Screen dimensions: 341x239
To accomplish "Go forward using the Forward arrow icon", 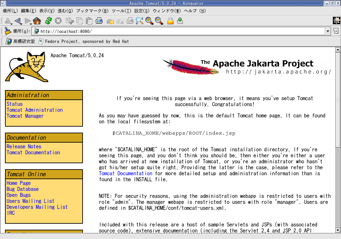I will pyautogui.click(x=28, y=21).
